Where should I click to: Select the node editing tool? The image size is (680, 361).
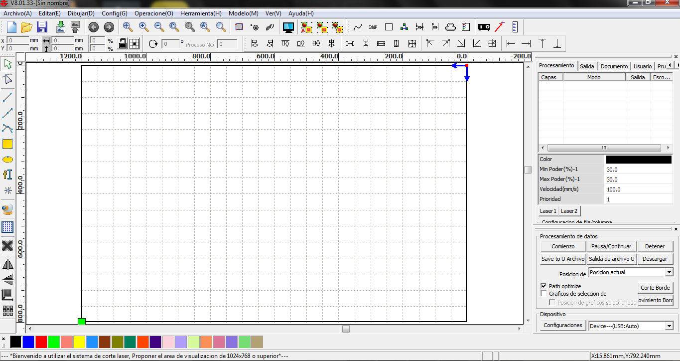[x=7, y=79]
